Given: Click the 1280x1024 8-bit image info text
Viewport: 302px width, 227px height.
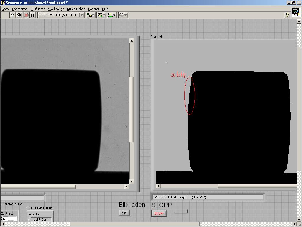Looking at the screenshot, I should (x=180, y=197).
